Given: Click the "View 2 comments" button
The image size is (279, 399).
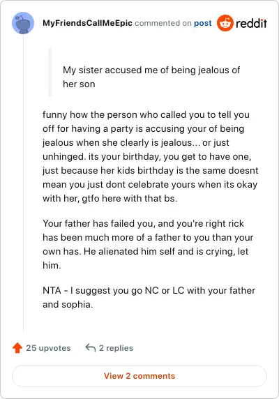Looking at the screenshot, I should [139, 376].
